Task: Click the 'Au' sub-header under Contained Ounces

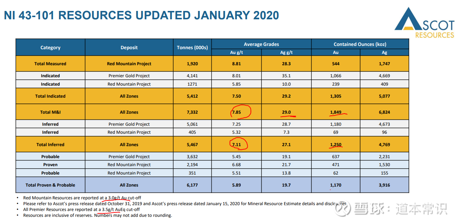Action: point(336,52)
